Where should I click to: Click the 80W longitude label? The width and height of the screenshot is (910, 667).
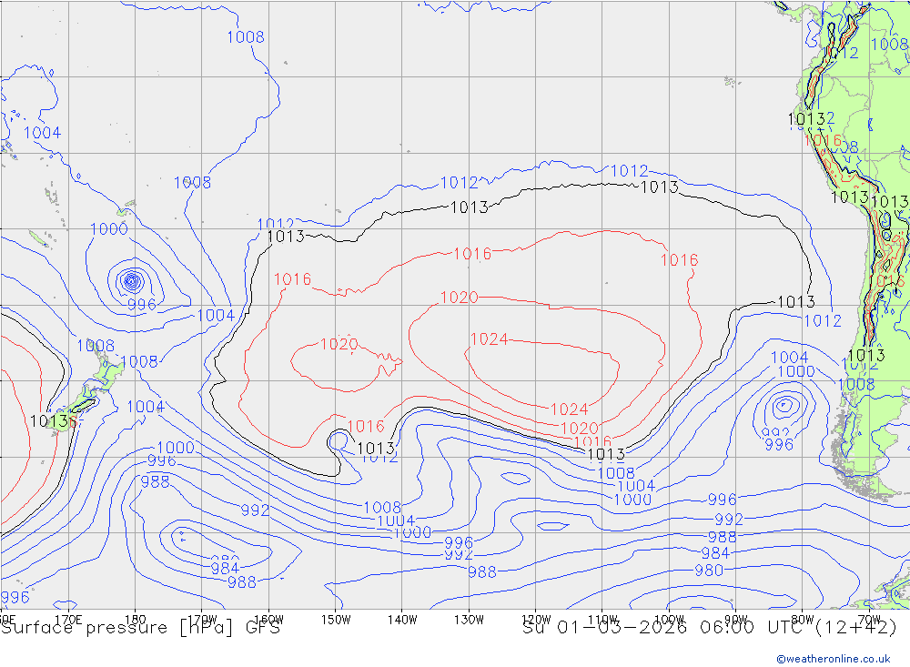pyautogui.click(x=803, y=620)
